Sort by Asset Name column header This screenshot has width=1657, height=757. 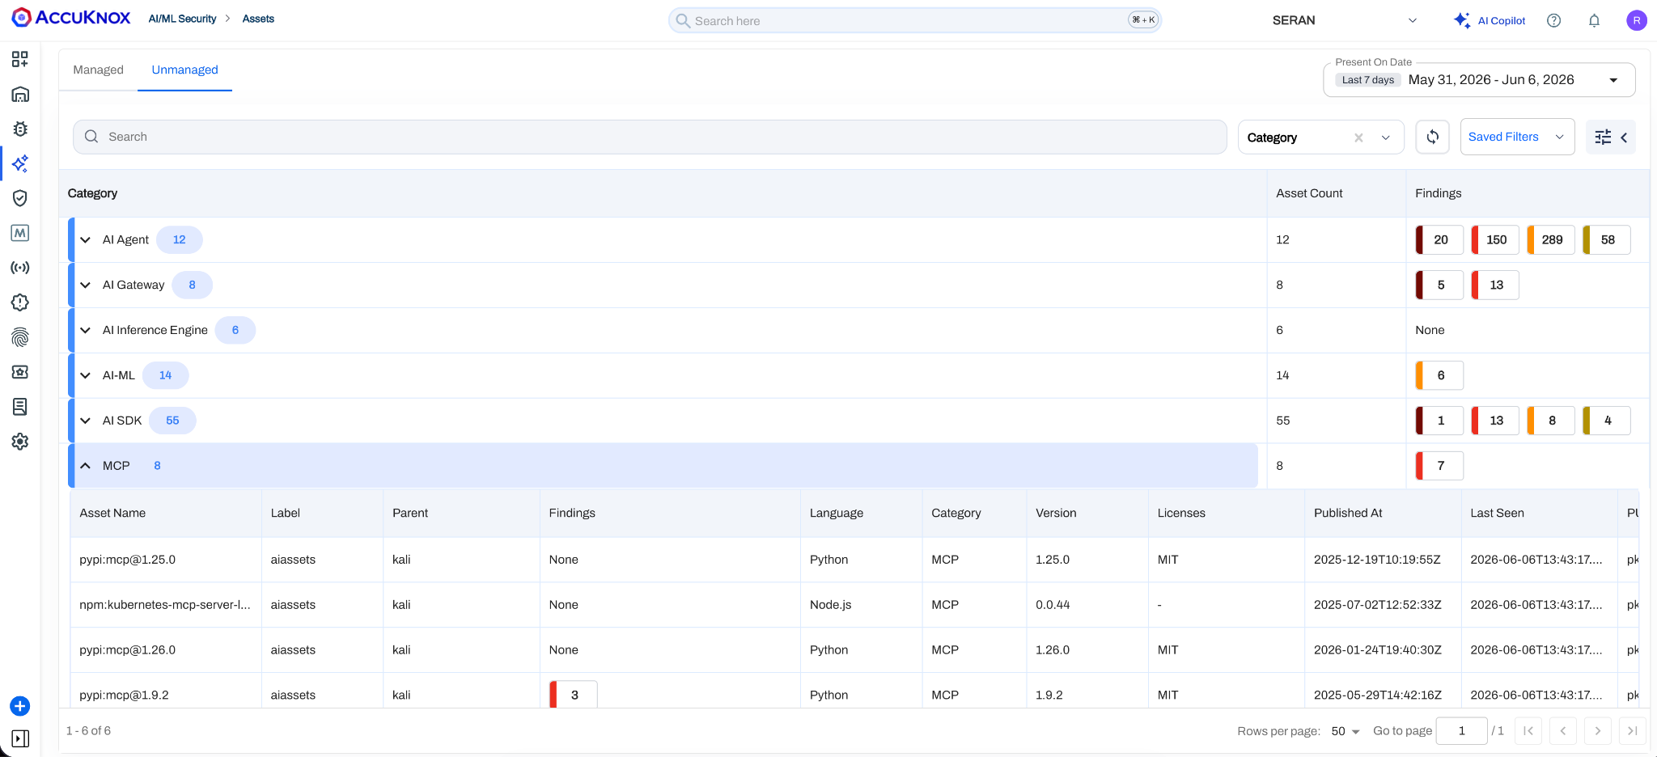112,513
